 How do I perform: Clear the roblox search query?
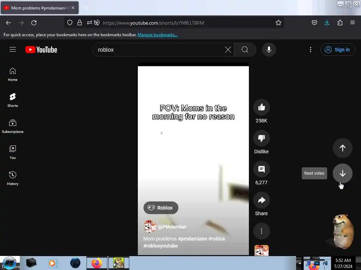228,50
